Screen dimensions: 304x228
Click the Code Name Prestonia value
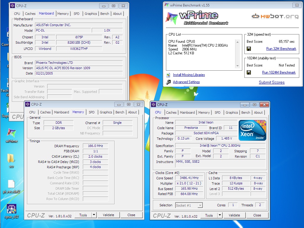[191, 128]
